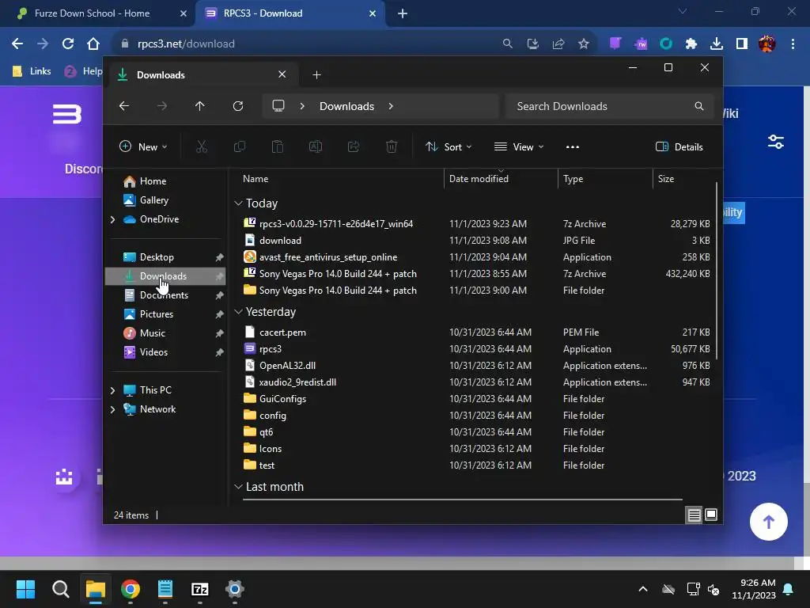Click the Paste clipboard icon
Viewport: 810px width, 608px height.
click(x=278, y=146)
